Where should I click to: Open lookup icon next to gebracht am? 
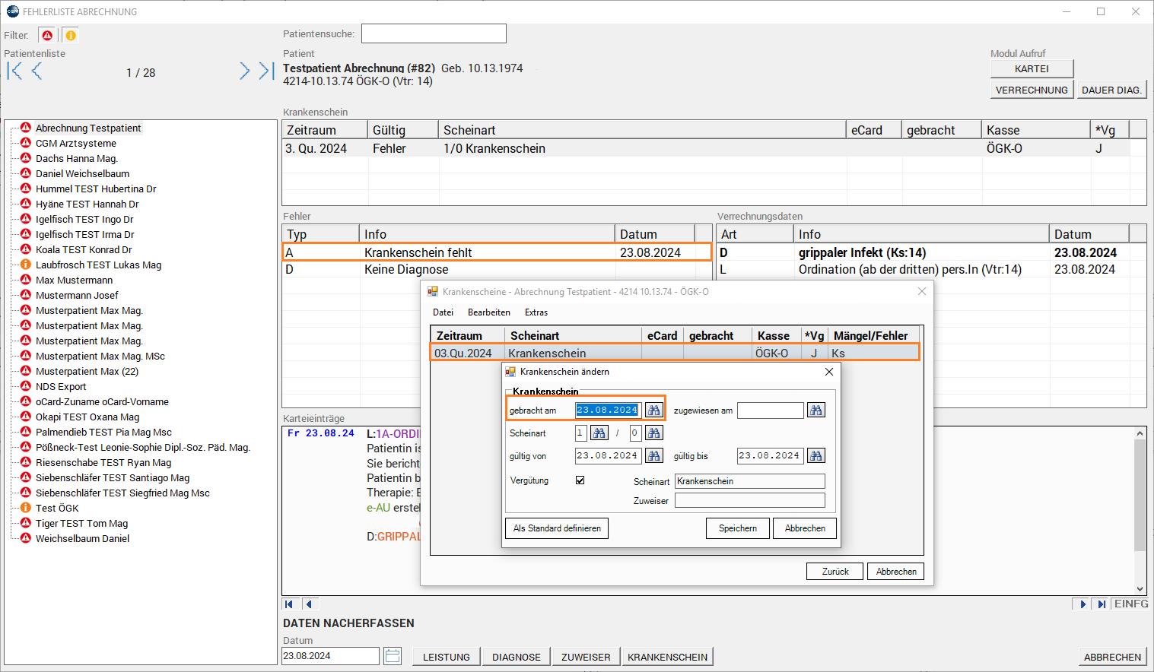pyautogui.click(x=654, y=410)
